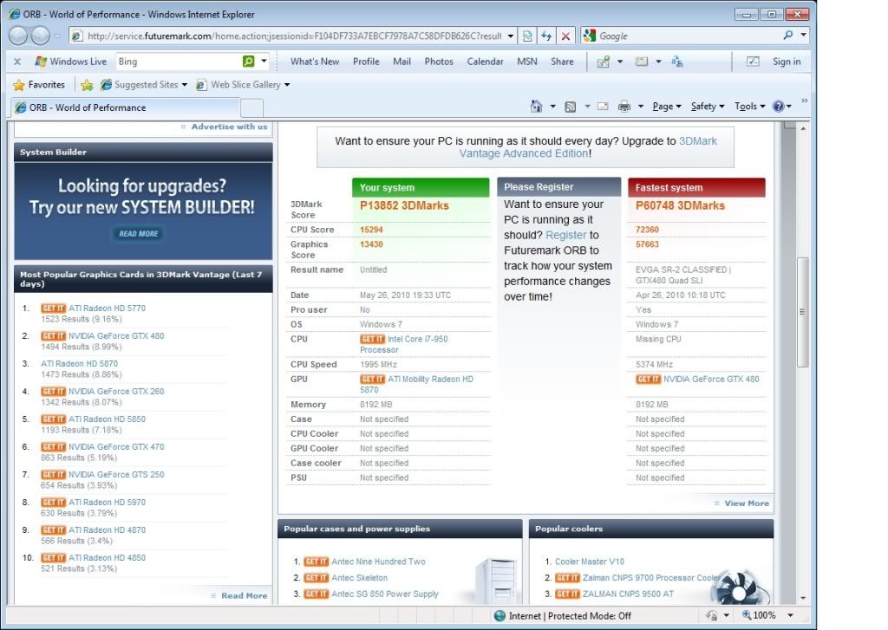
Task: Expand the address bar history dropdown
Action: (x=510, y=36)
